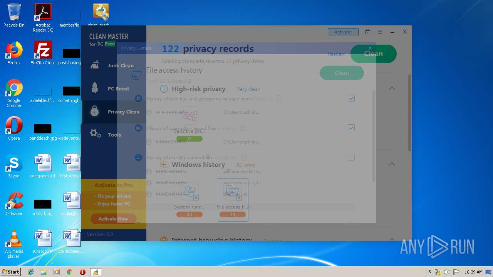This screenshot has width=493, height=277.
Task: Open the Junk Clean section
Action: (x=114, y=65)
